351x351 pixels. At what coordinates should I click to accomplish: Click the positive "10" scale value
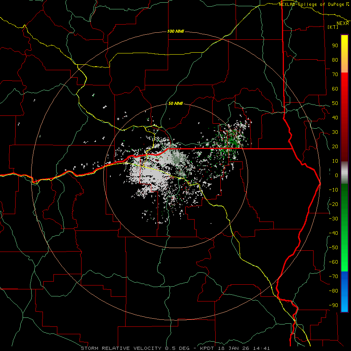click(335, 161)
